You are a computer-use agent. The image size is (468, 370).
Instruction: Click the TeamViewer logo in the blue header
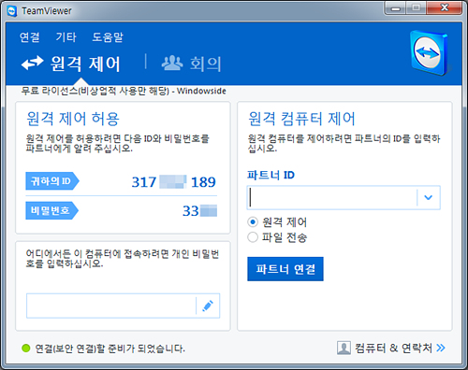pos(430,53)
